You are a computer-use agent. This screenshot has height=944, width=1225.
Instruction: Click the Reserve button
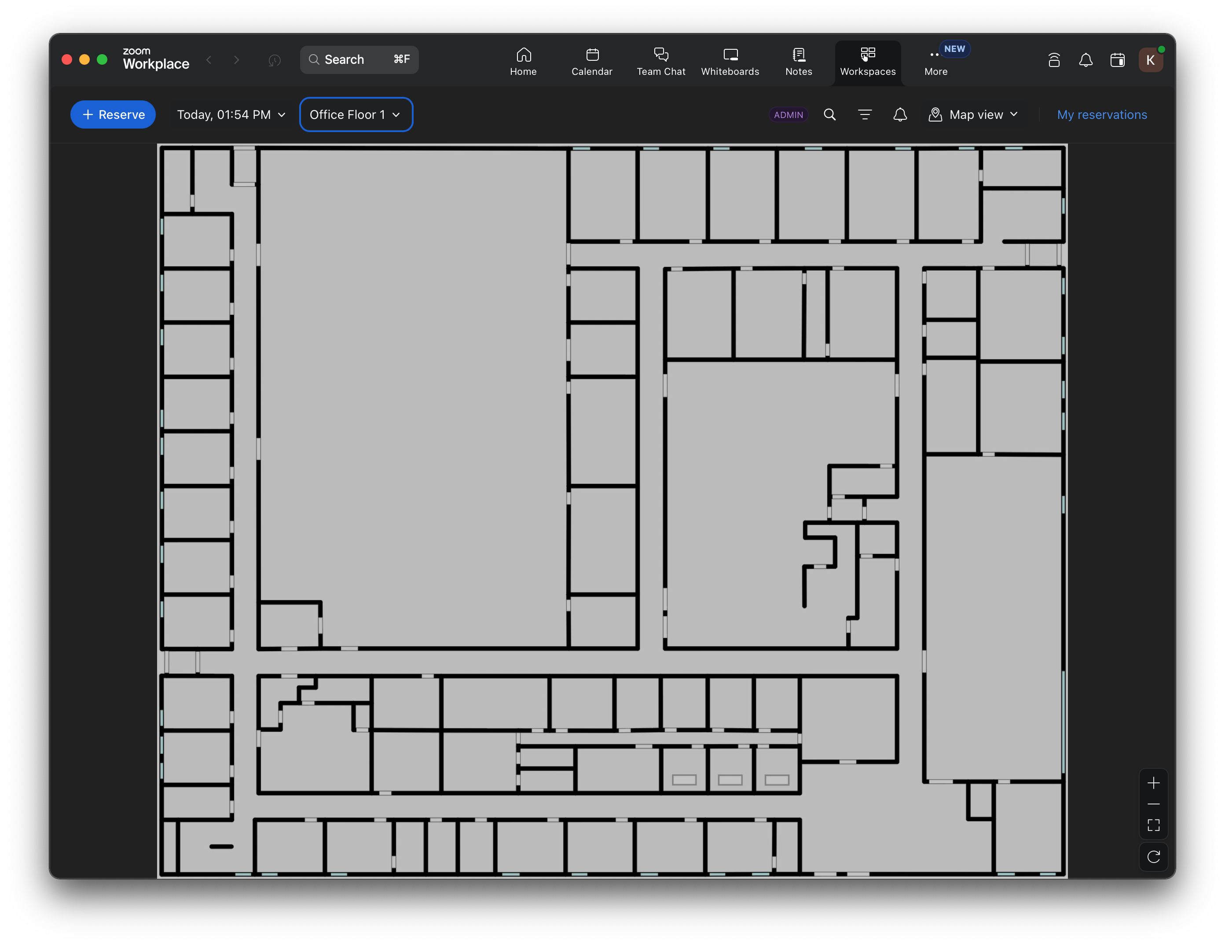pyautogui.click(x=113, y=114)
